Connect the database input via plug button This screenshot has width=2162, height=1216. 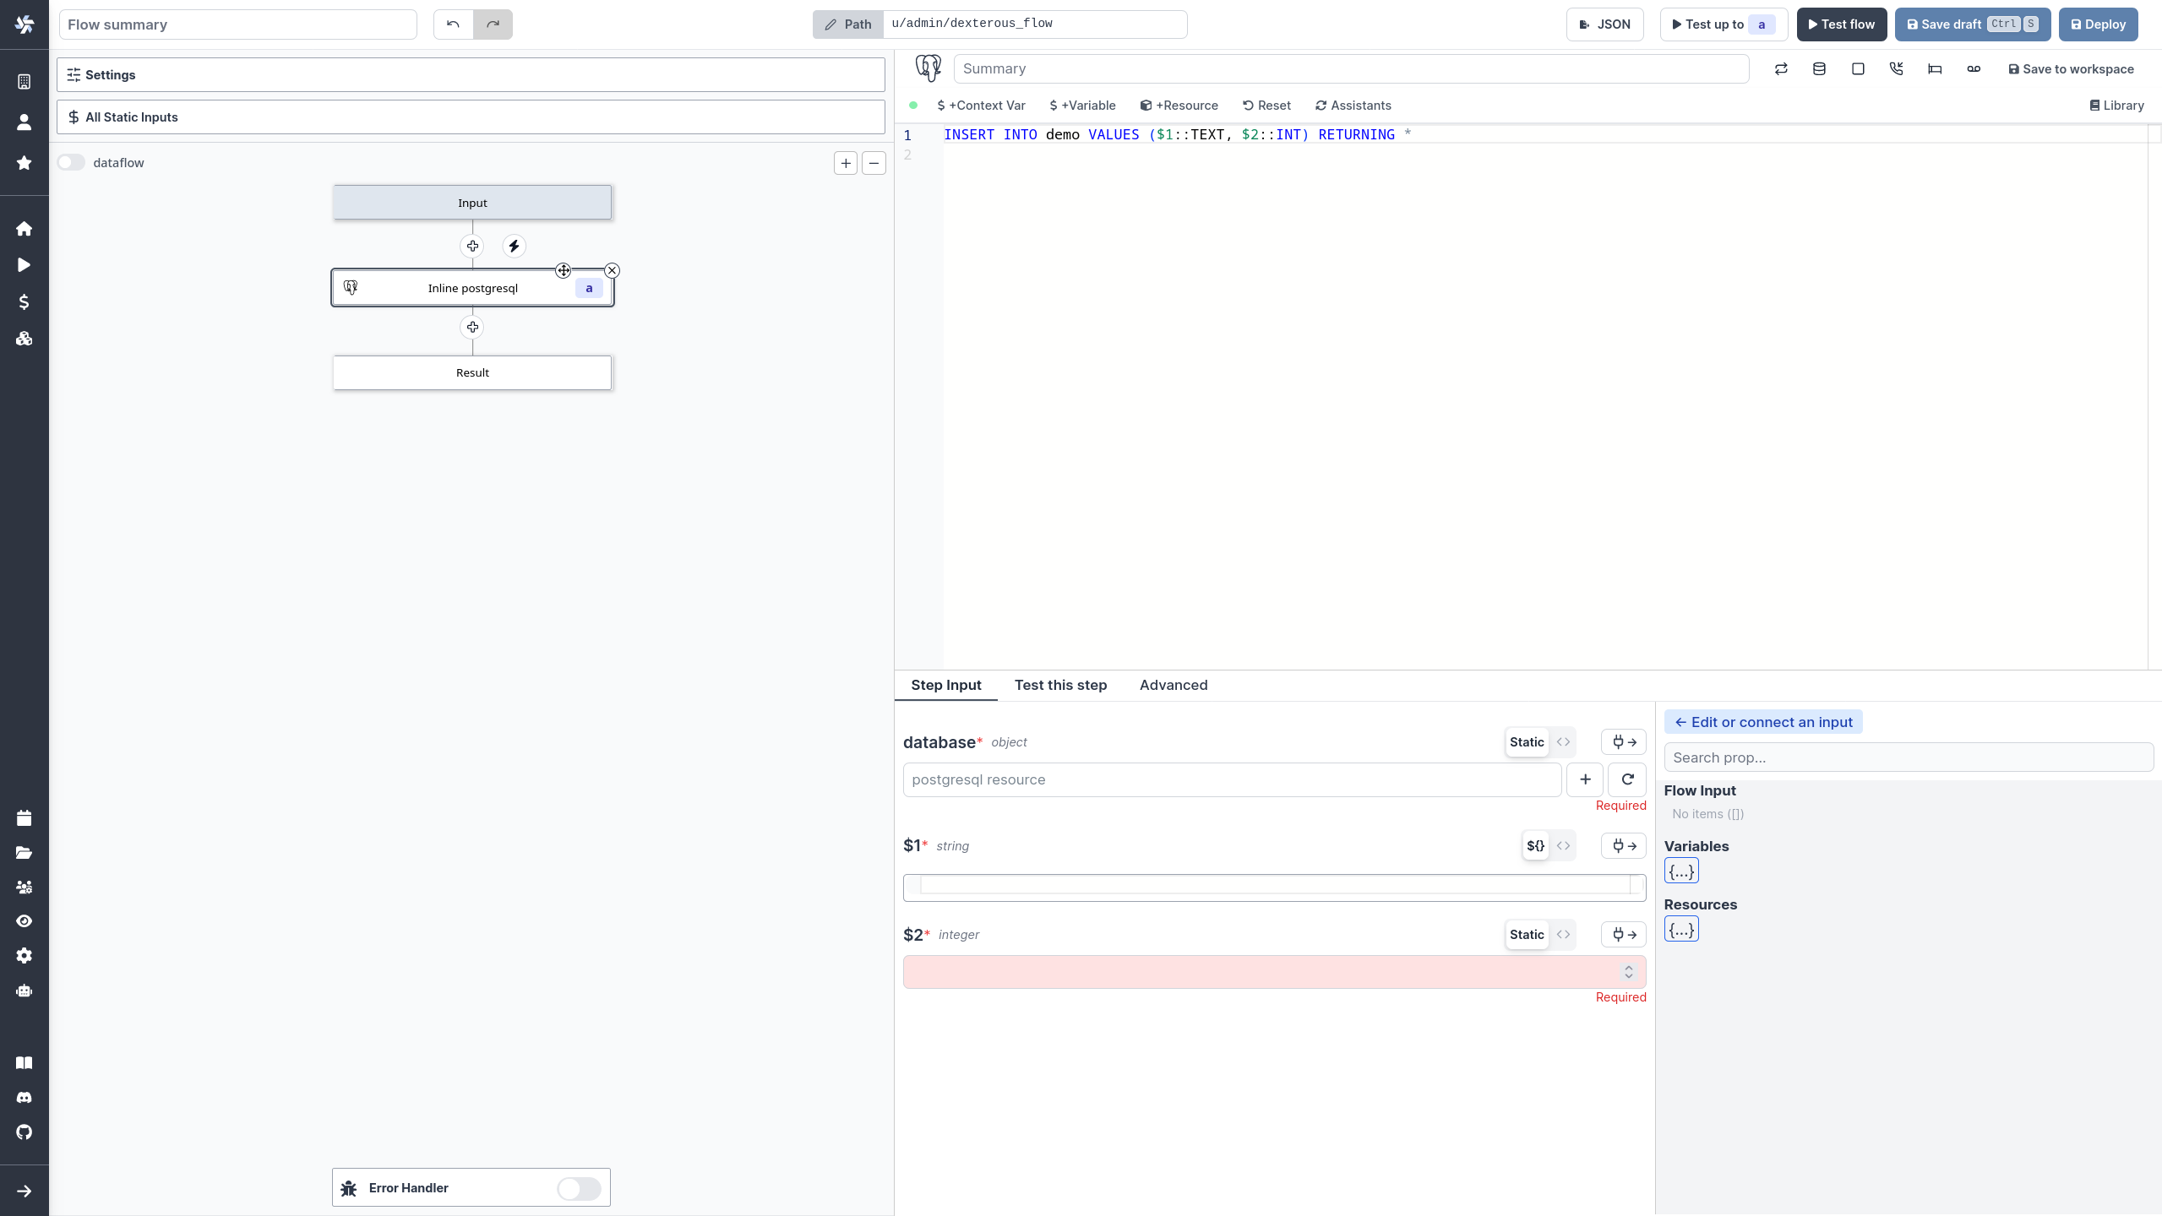point(1624,742)
